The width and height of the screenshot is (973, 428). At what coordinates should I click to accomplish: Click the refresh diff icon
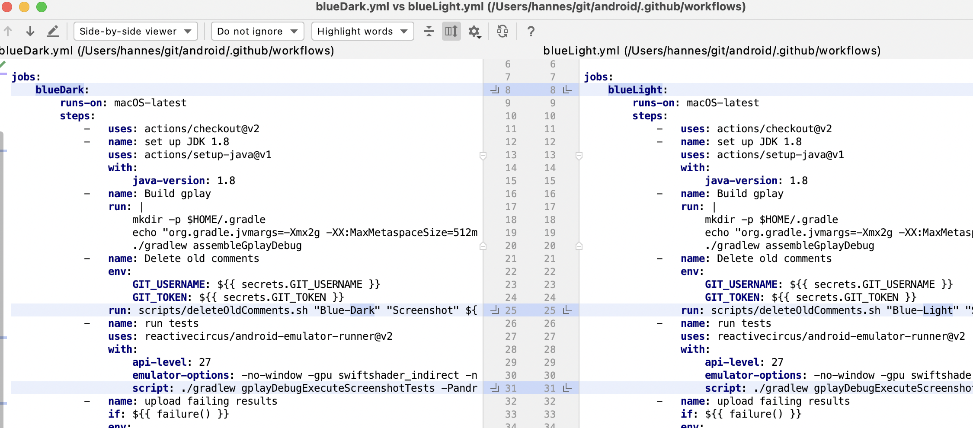click(x=503, y=31)
